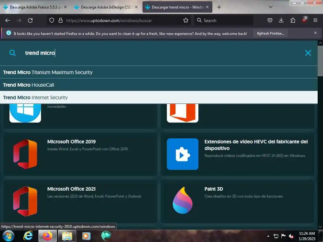This screenshot has height=242, width=323.
Task: Open Windows Explorer from the taskbar
Action: coord(67,236)
